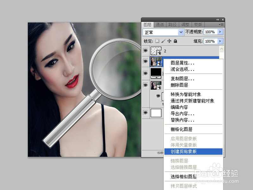The width and height of the screenshot is (253, 190).
Task: Toggle visibility of the black layer
Action: [x=145, y=73]
